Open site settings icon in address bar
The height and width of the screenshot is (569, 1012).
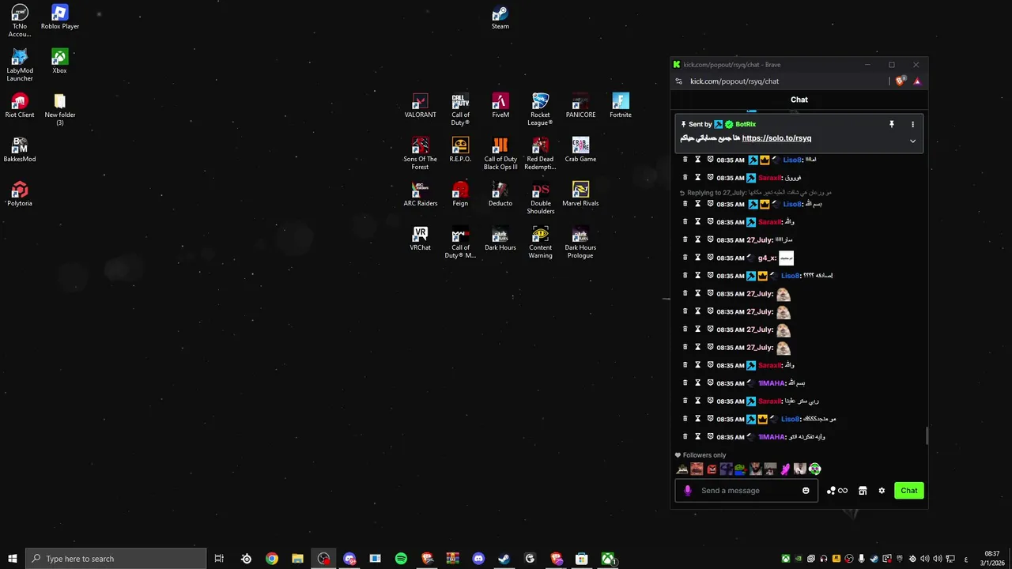pos(678,81)
